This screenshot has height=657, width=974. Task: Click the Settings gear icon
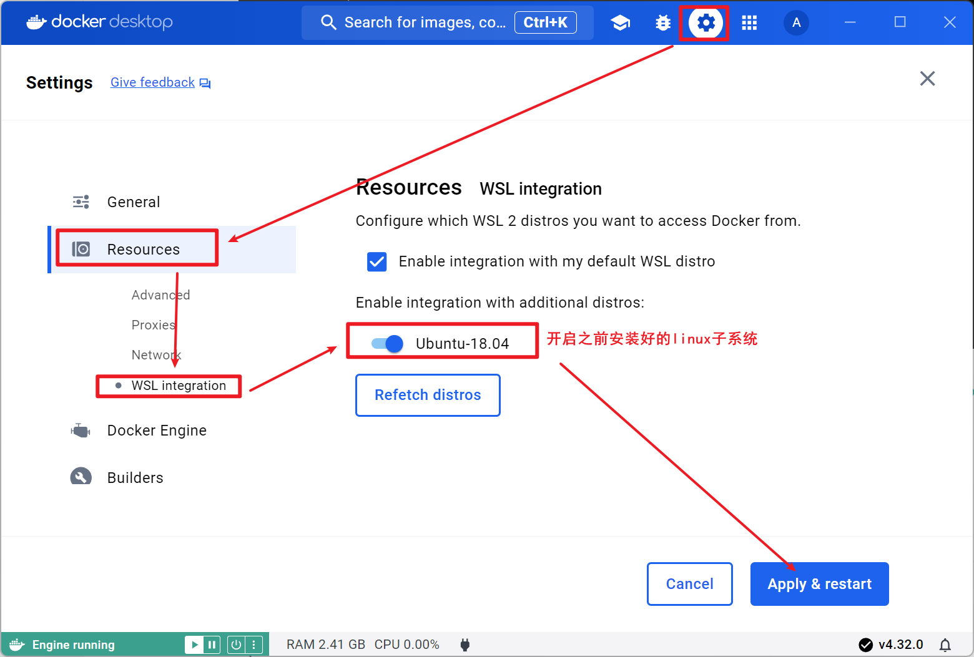(x=706, y=23)
